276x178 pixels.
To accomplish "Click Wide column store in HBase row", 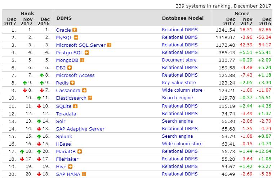I will [182, 144].
